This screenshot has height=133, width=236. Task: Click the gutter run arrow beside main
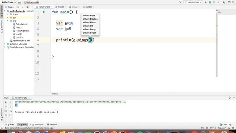[x=44, y=12]
